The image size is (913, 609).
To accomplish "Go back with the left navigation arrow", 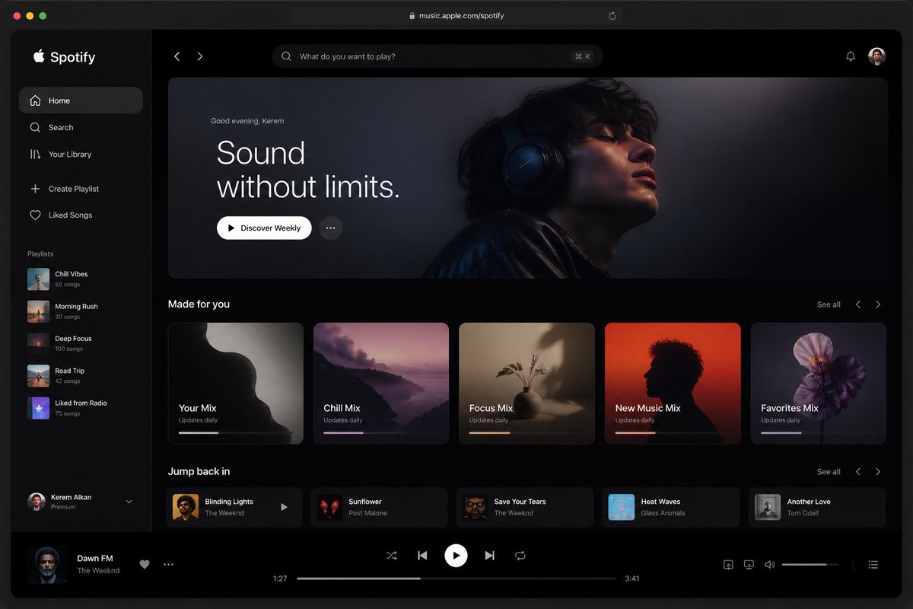I will (177, 56).
